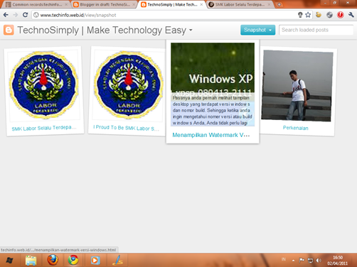The image size is (357, 267).
Task: Show hidden tray icons arrow
Action: point(293,261)
